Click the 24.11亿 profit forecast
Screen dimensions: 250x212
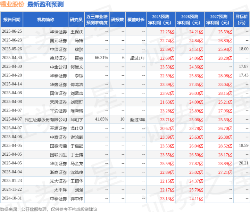[x=196, y=199]
